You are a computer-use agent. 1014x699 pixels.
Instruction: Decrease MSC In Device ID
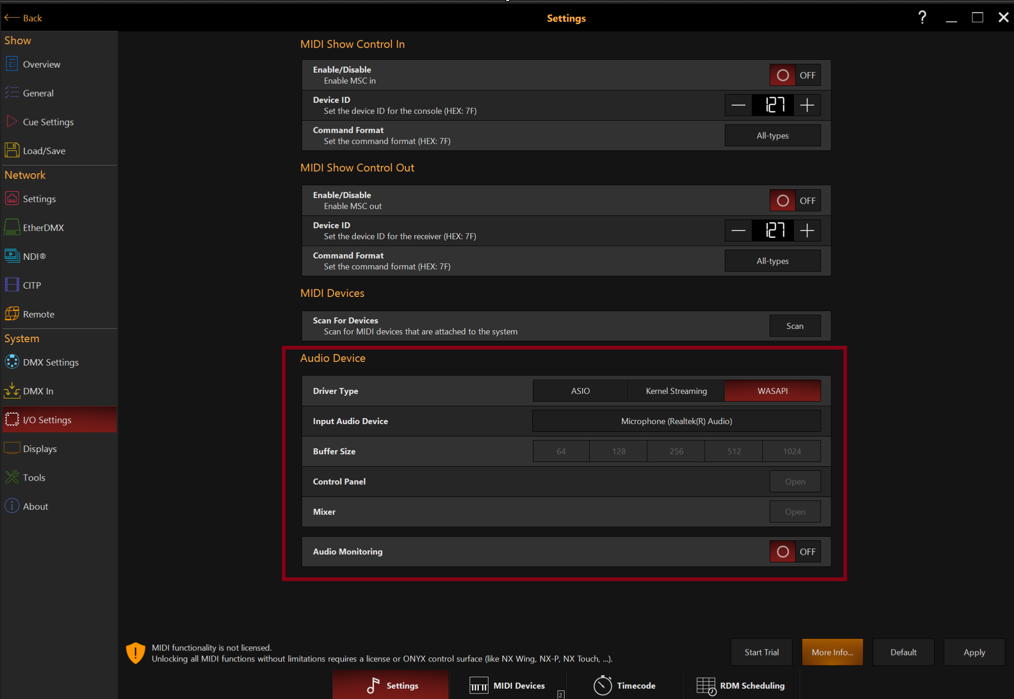[x=738, y=105]
